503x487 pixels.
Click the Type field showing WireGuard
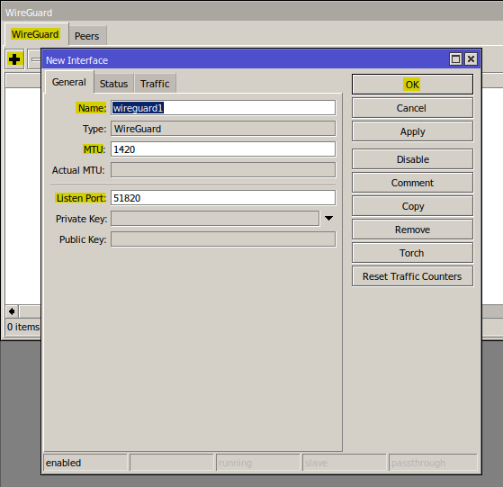(223, 129)
